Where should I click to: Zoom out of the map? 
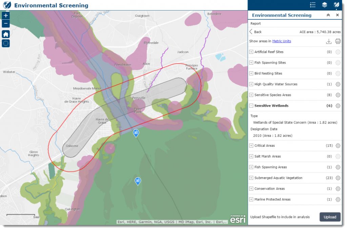click(6, 23)
